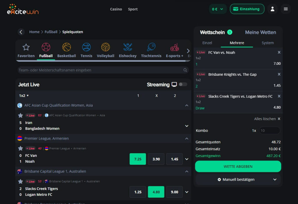Select the Volleyball sport icon
This screenshot has height=204, width=298.
pyautogui.click(x=105, y=50)
